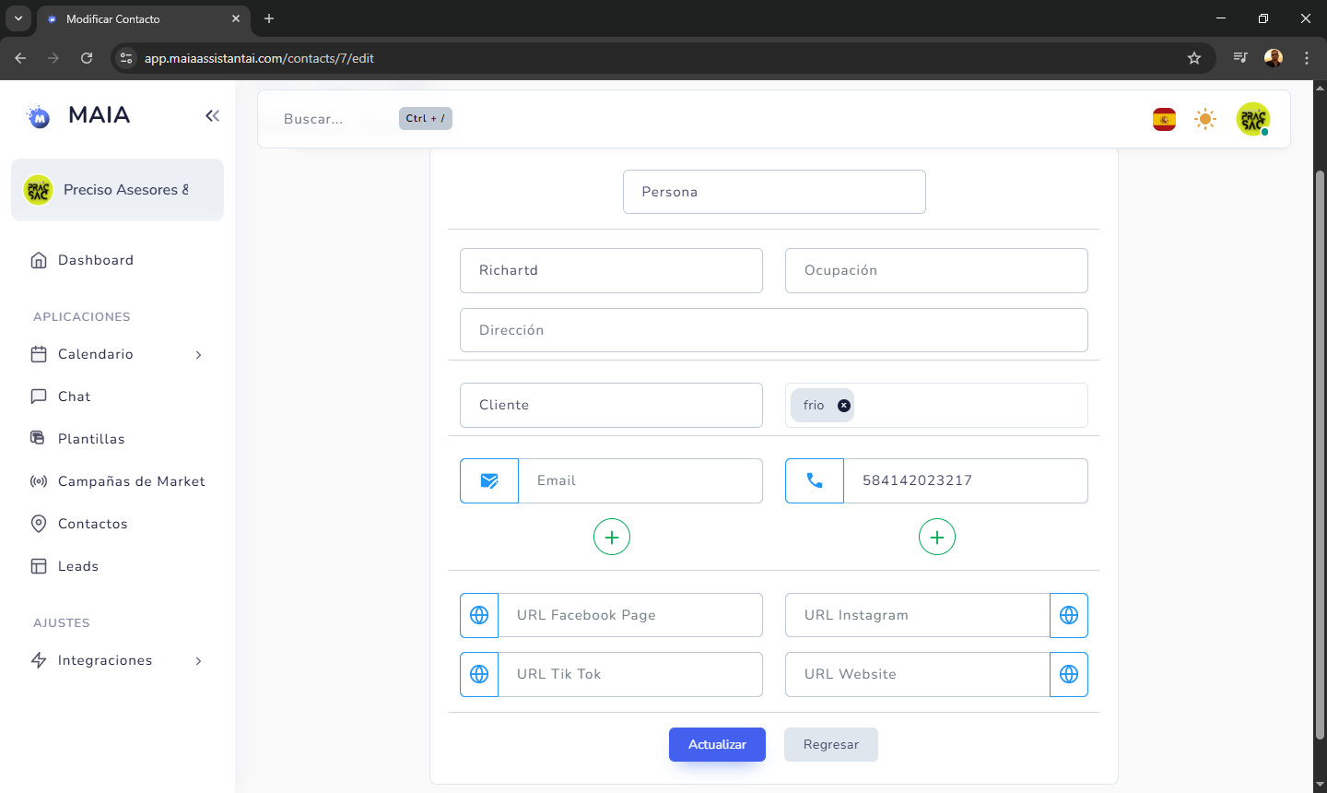Click globe icon next to Facebook URL

(479, 615)
